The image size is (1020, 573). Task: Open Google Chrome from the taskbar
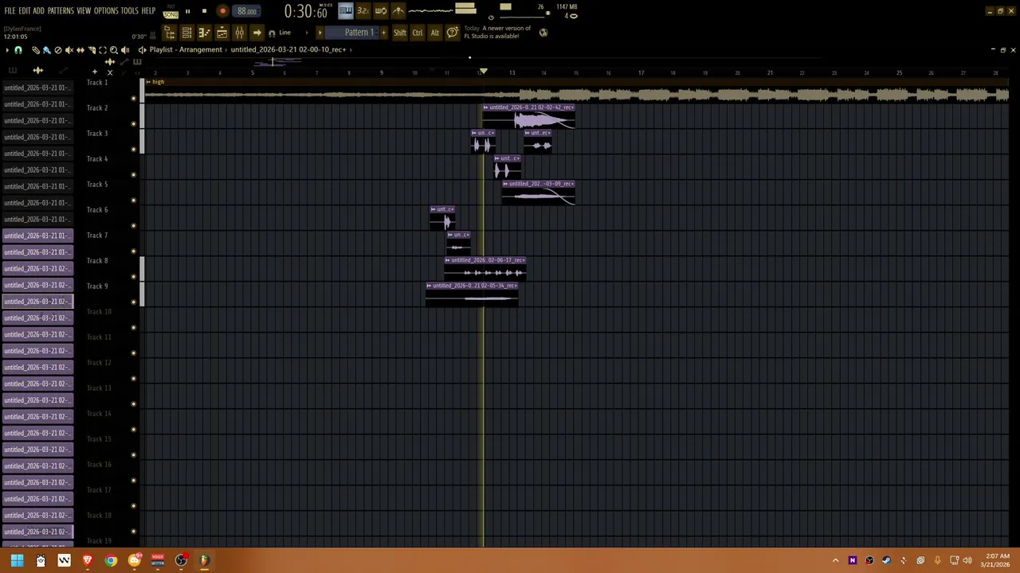pyautogui.click(x=111, y=560)
